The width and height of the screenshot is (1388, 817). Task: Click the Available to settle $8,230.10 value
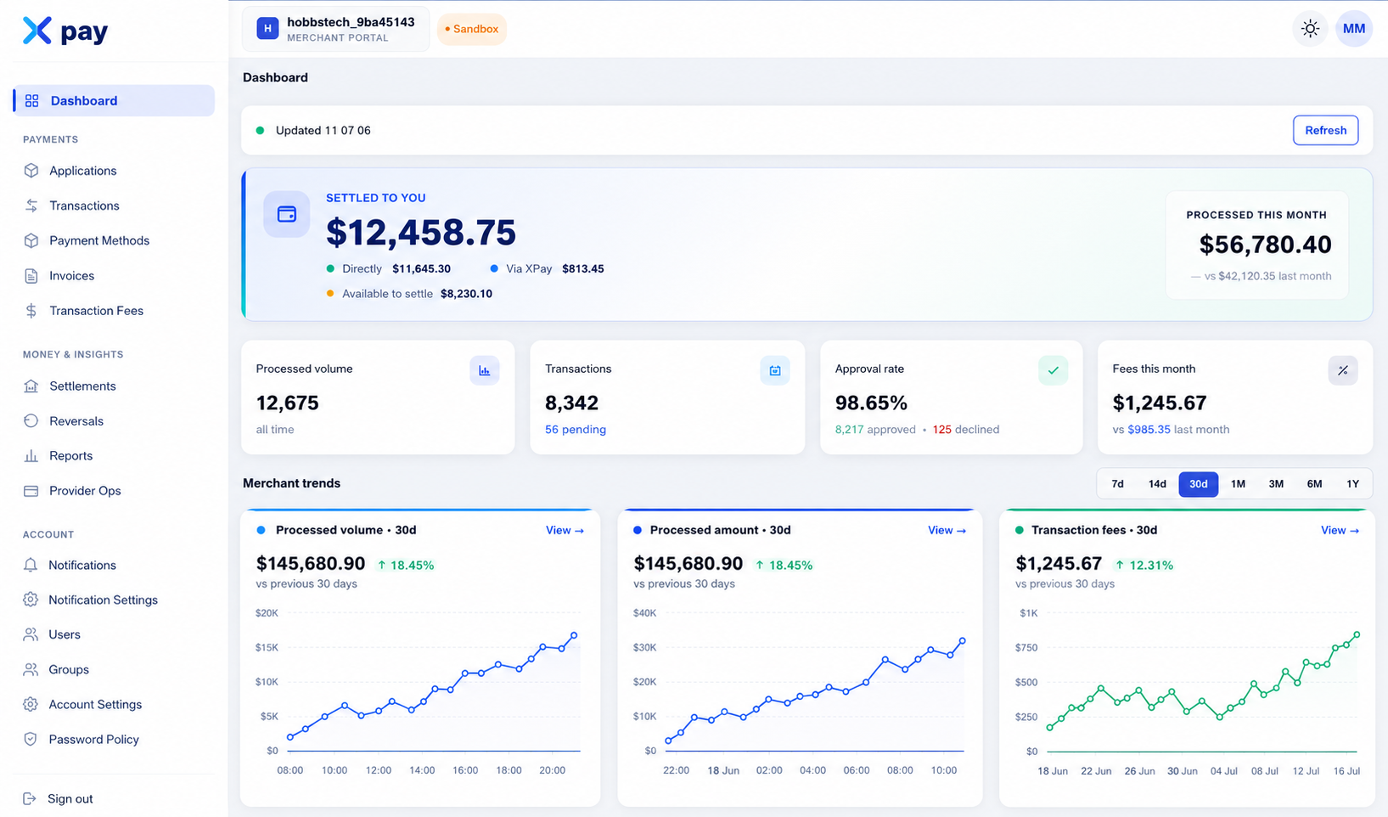tap(466, 294)
